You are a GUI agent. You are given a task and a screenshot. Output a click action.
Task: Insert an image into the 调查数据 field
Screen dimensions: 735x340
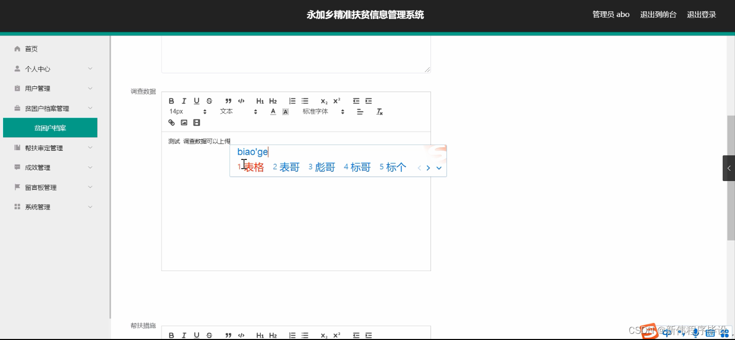184,122
